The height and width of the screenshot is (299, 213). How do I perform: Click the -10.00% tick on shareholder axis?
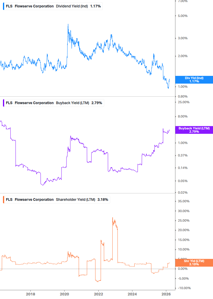[x=184, y=288]
